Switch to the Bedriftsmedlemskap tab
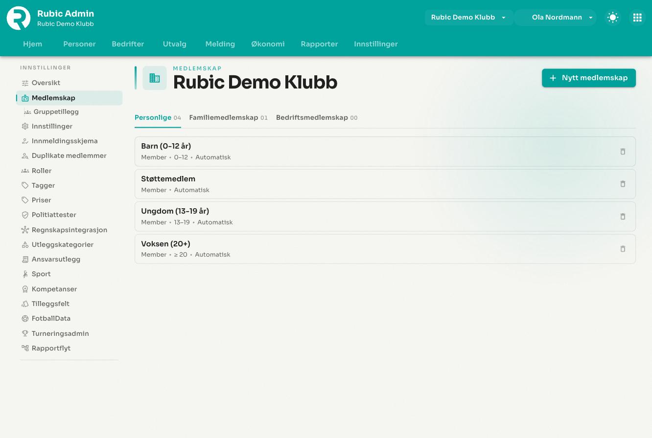The width and height of the screenshot is (652, 438). (317, 118)
